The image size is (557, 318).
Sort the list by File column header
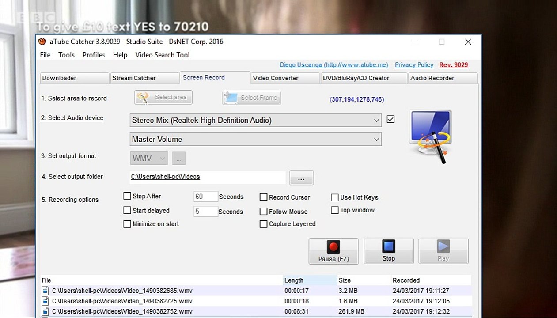161,280
